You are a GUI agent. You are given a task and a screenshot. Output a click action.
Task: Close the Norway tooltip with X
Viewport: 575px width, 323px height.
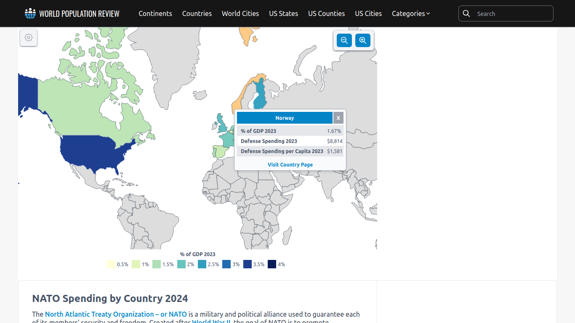coord(338,118)
